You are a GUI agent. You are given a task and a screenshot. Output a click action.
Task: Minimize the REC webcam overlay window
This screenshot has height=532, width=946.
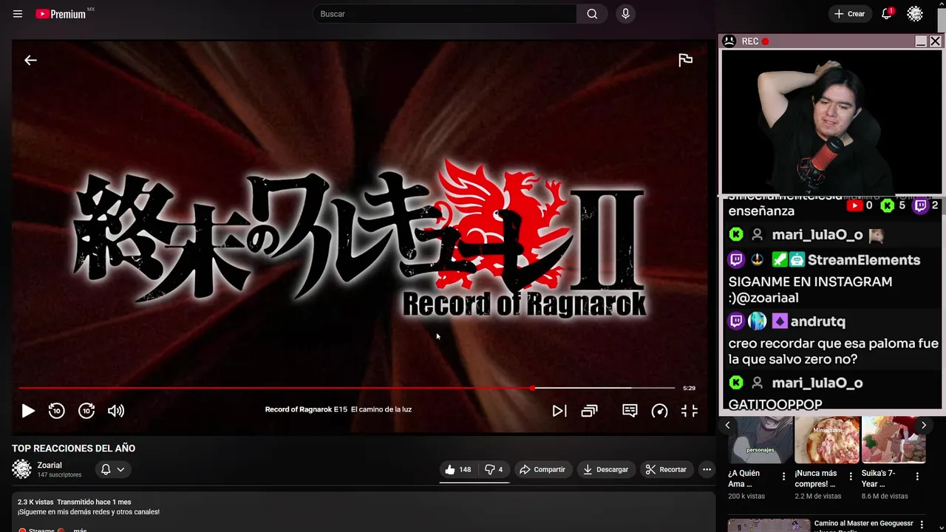(x=921, y=41)
